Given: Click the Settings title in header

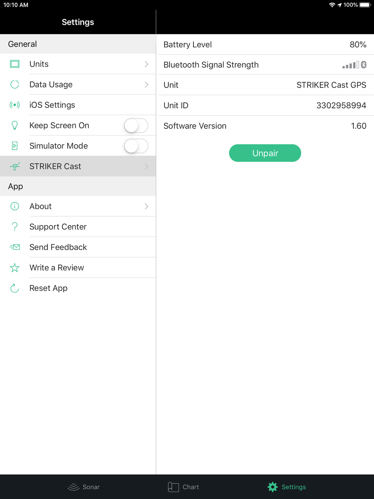Looking at the screenshot, I should pos(78,22).
